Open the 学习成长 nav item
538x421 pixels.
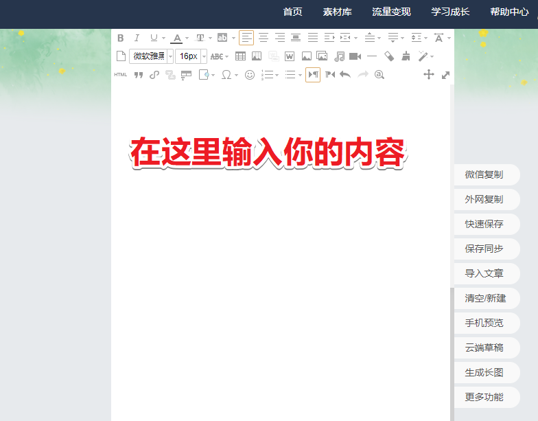pyautogui.click(x=450, y=12)
